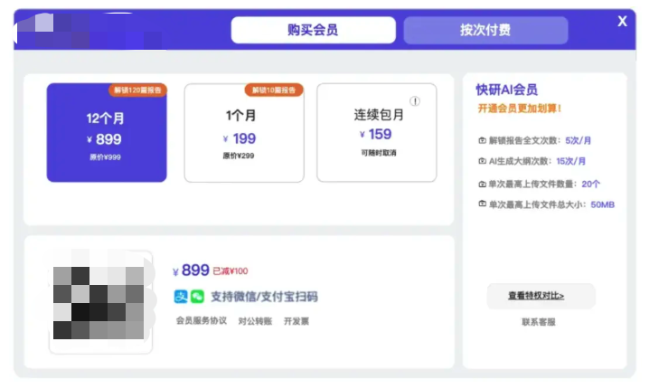Select the 1个月 ¥199 plan
The width and height of the screenshot is (649, 389).
[244, 133]
